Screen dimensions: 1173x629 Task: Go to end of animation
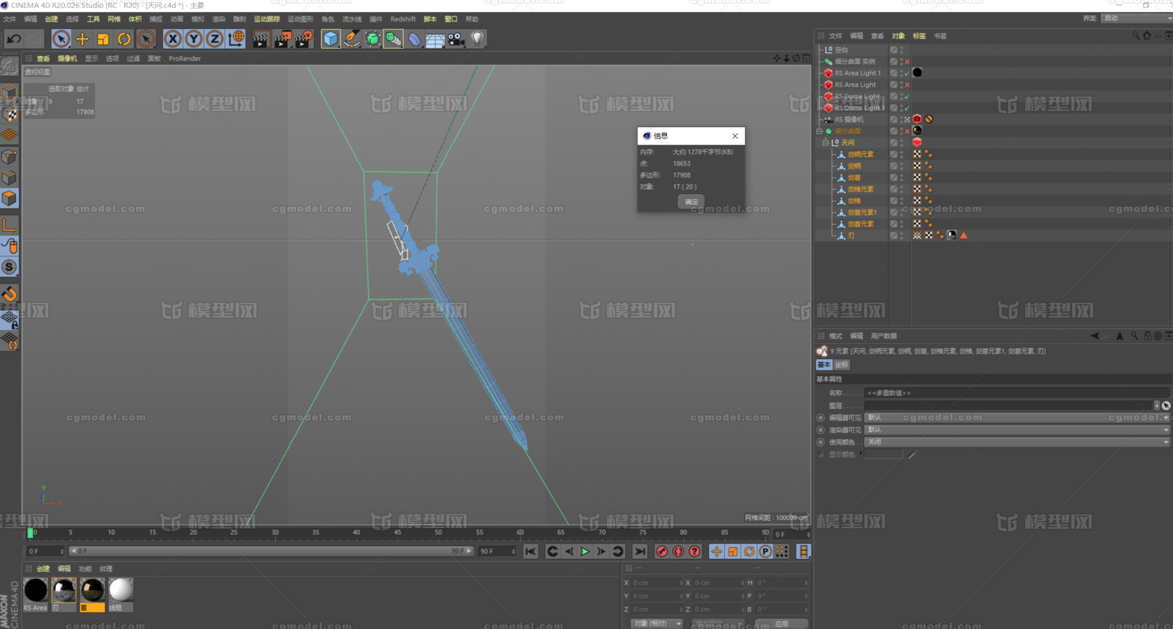[x=640, y=551]
